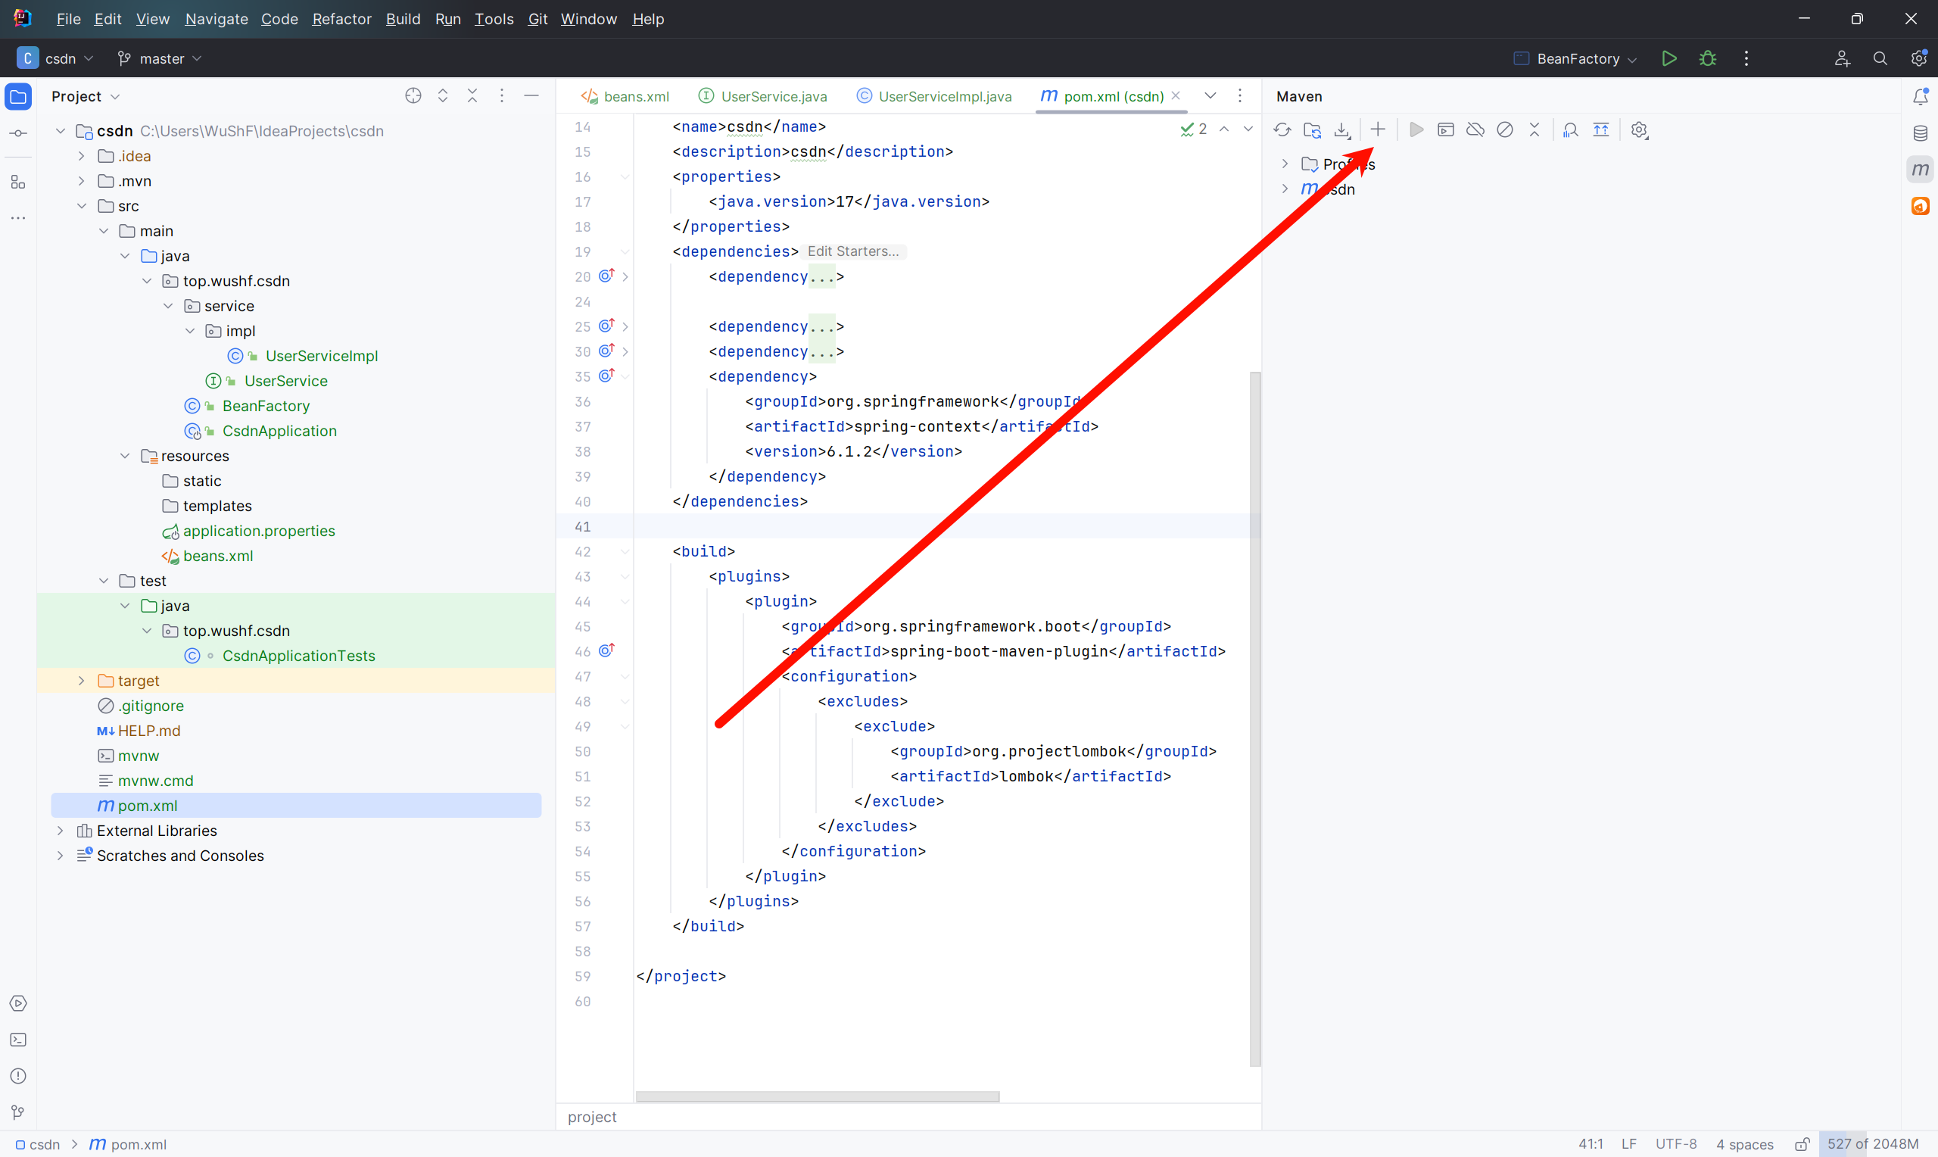Screen dimensions: 1938x1157
Task: Open the Refactor menu
Action: click(x=341, y=19)
